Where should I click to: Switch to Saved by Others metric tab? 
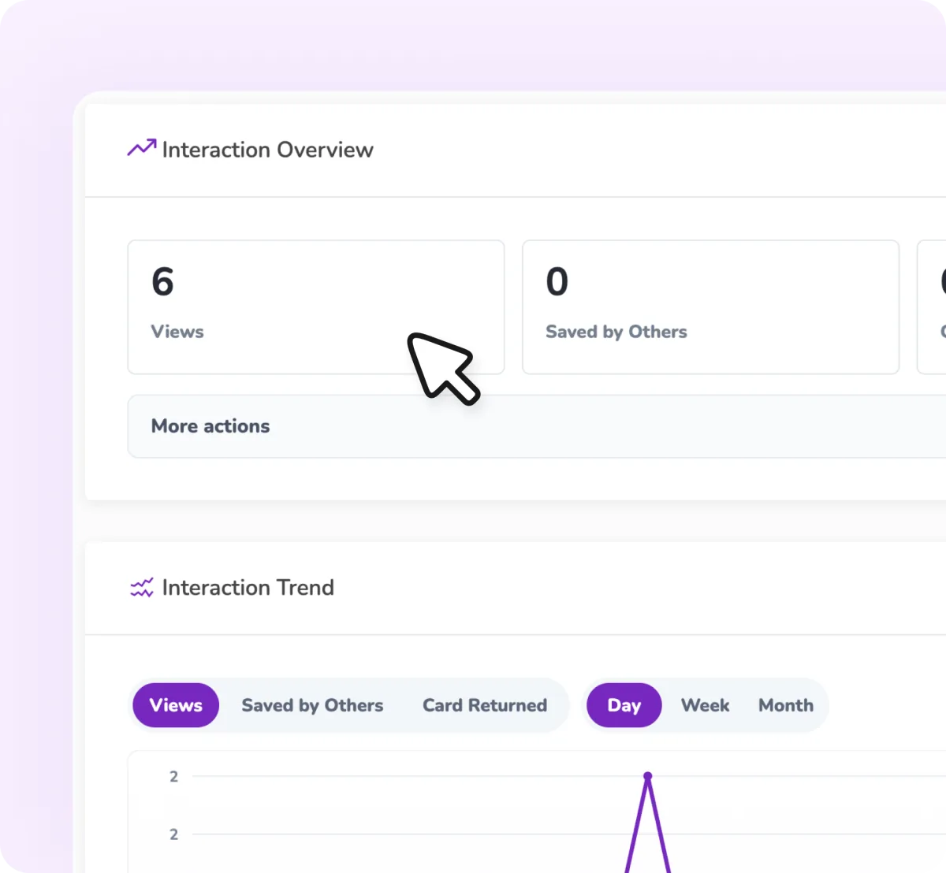[312, 705]
